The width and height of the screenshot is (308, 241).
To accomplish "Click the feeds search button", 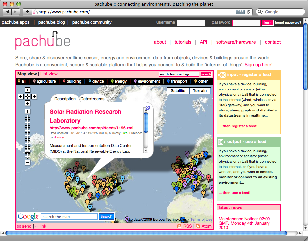I will tap(206, 74).
